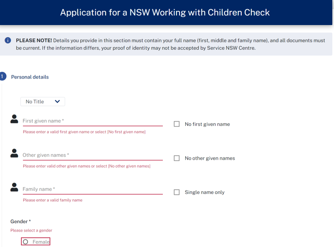Viewport: 334px width, 247px height.
Task: Click the person icon beside Other given names
Action: (13, 153)
